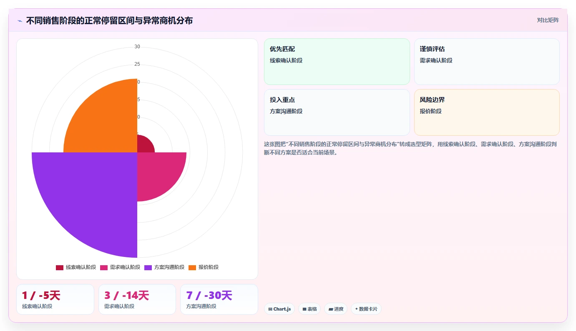576x331 pixels.
Task: Open the 投入重点 matrix card
Action: click(337, 112)
